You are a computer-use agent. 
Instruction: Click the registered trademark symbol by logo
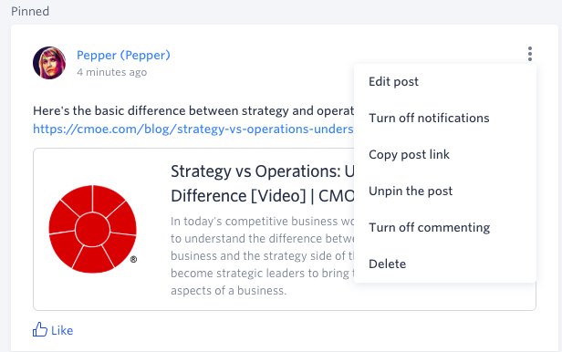tap(133, 259)
